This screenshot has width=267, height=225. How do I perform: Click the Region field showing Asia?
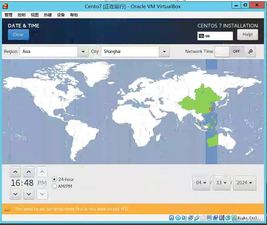[x=49, y=52]
